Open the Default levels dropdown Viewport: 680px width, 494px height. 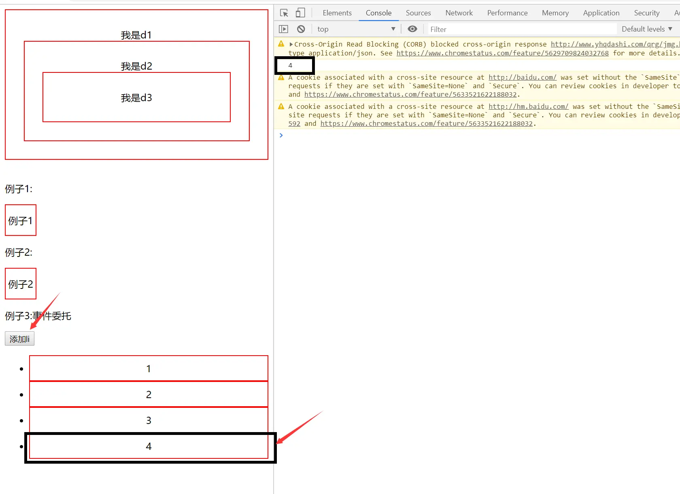(647, 29)
